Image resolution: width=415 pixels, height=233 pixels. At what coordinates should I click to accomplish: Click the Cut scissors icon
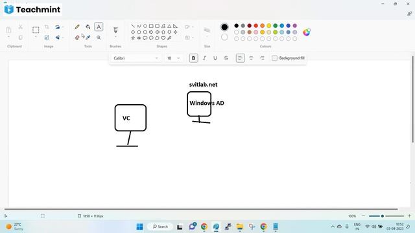pyautogui.click(x=20, y=27)
